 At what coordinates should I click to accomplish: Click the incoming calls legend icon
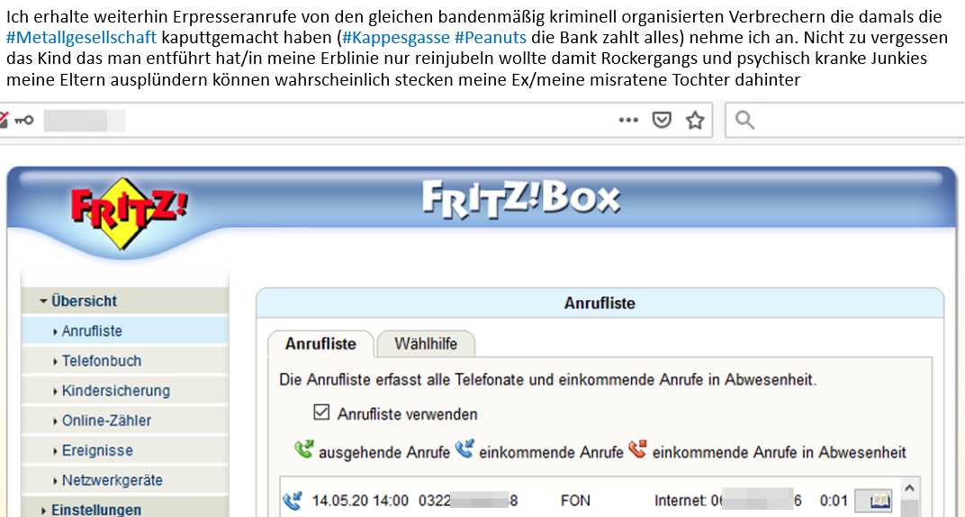(x=464, y=449)
